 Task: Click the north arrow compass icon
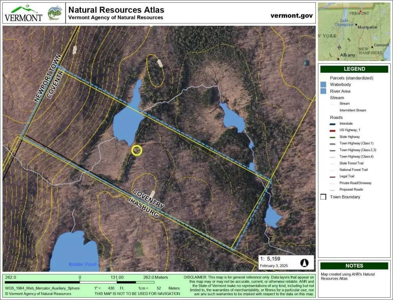(x=304, y=263)
